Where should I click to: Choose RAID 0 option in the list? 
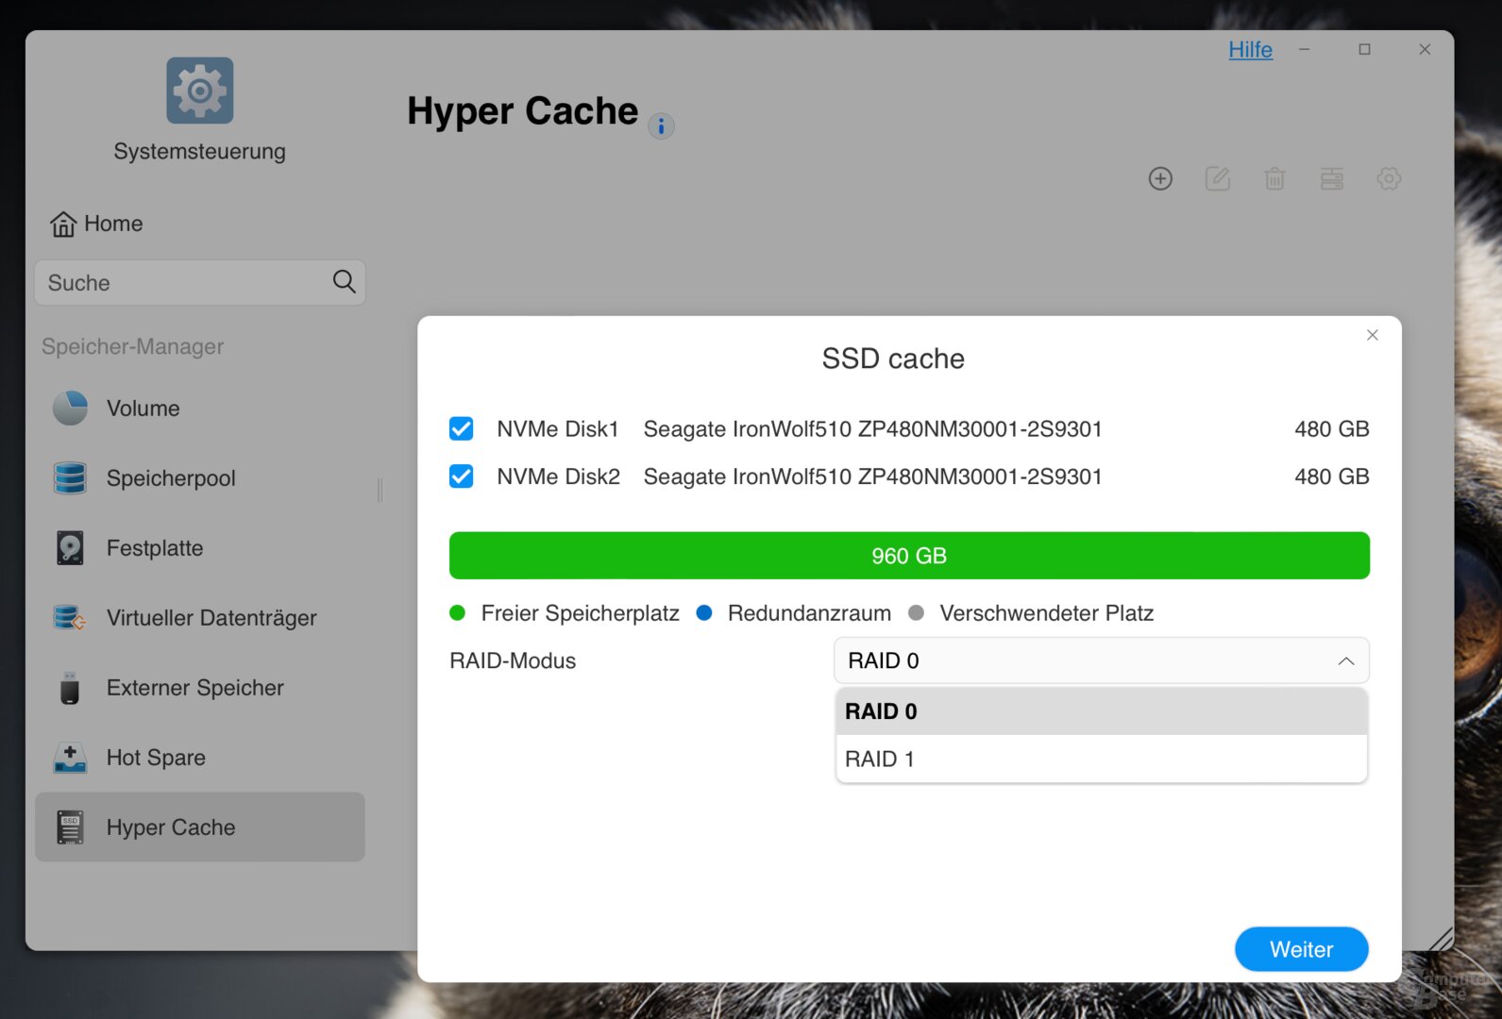[x=1101, y=711]
